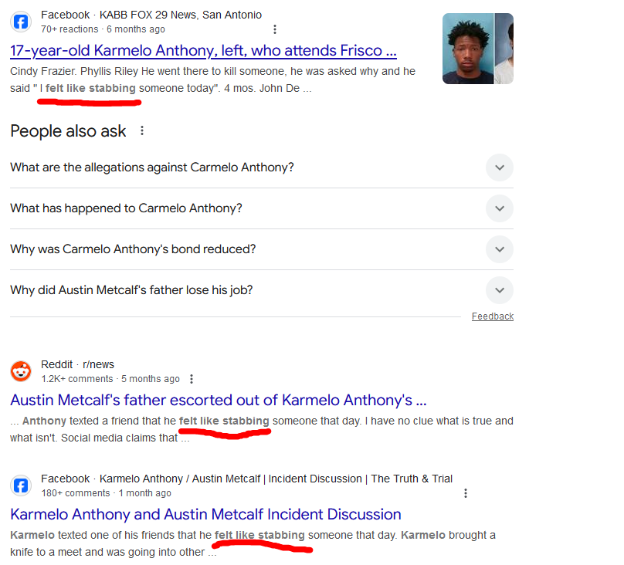
Task: Expand 'What has happened to Carmelo Anthony?'
Action: [262, 208]
